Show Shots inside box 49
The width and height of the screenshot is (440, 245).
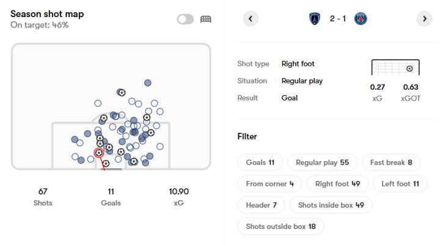pos(331,205)
